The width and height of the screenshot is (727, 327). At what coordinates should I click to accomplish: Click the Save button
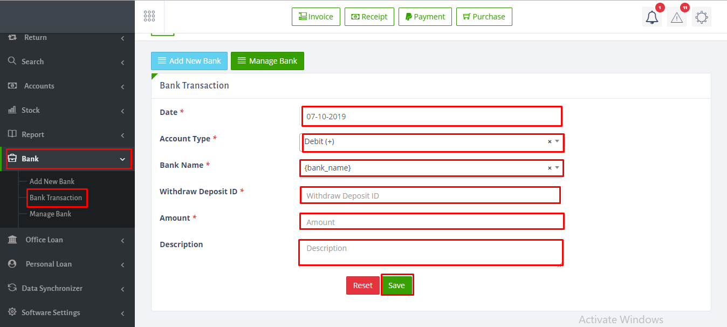click(x=396, y=285)
